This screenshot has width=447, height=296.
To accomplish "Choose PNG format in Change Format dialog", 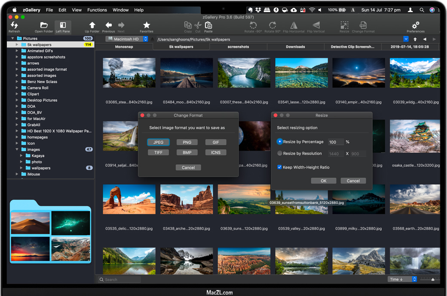I will click(187, 142).
